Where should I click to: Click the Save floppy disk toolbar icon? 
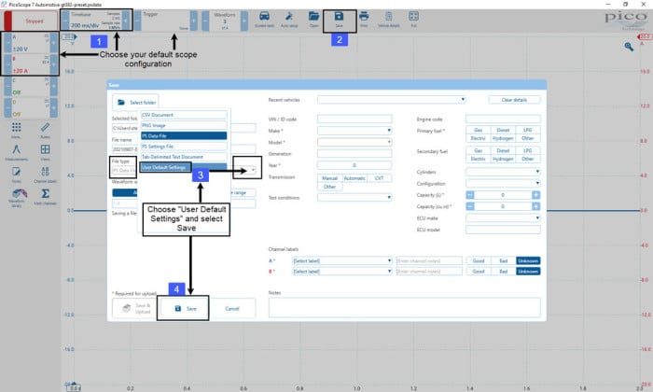pos(339,20)
